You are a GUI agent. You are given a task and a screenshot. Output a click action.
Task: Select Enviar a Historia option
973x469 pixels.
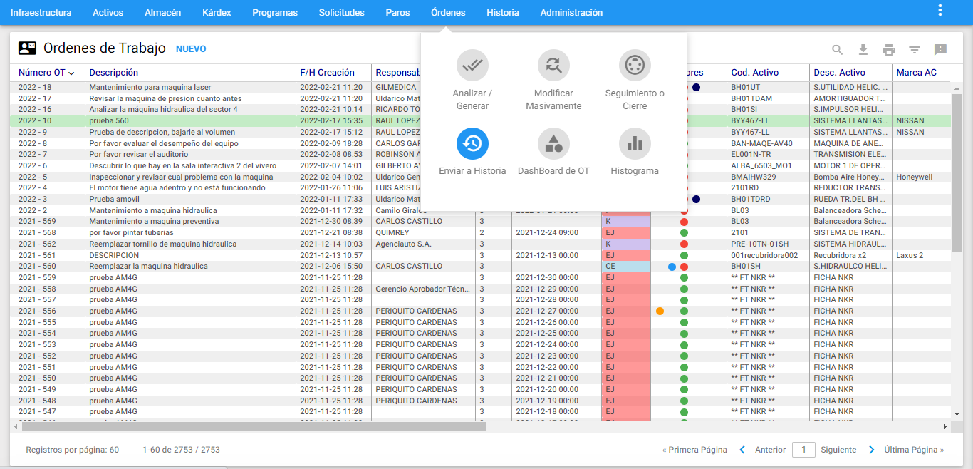tap(472, 153)
